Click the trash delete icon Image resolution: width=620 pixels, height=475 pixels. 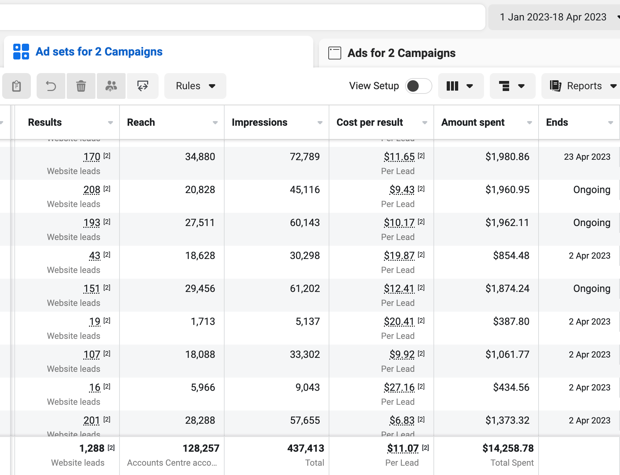point(81,86)
